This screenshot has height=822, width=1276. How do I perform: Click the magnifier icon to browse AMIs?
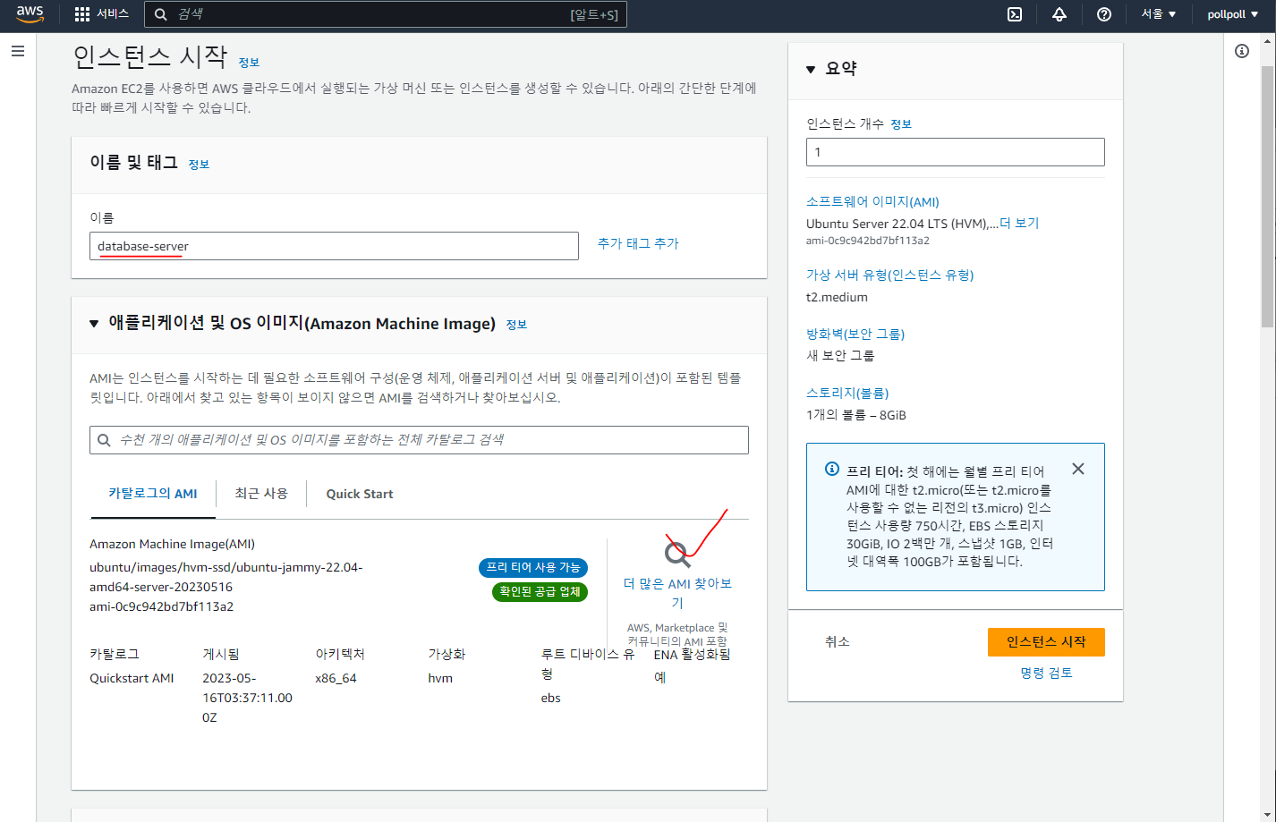point(677,555)
